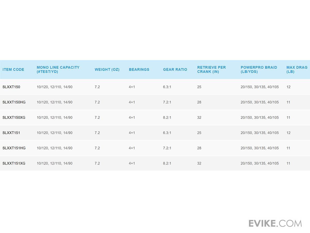Viewport: 310px width, 233px height.
Task: Select the SLXXT150HG item code
Action: [14, 102]
